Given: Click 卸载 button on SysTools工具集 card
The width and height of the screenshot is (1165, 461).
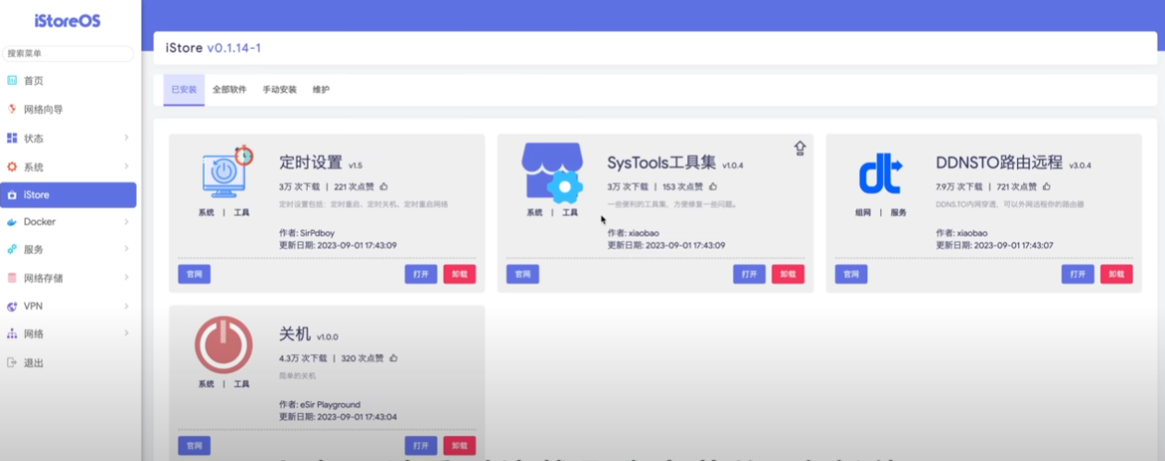Looking at the screenshot, I should [788, 274].
